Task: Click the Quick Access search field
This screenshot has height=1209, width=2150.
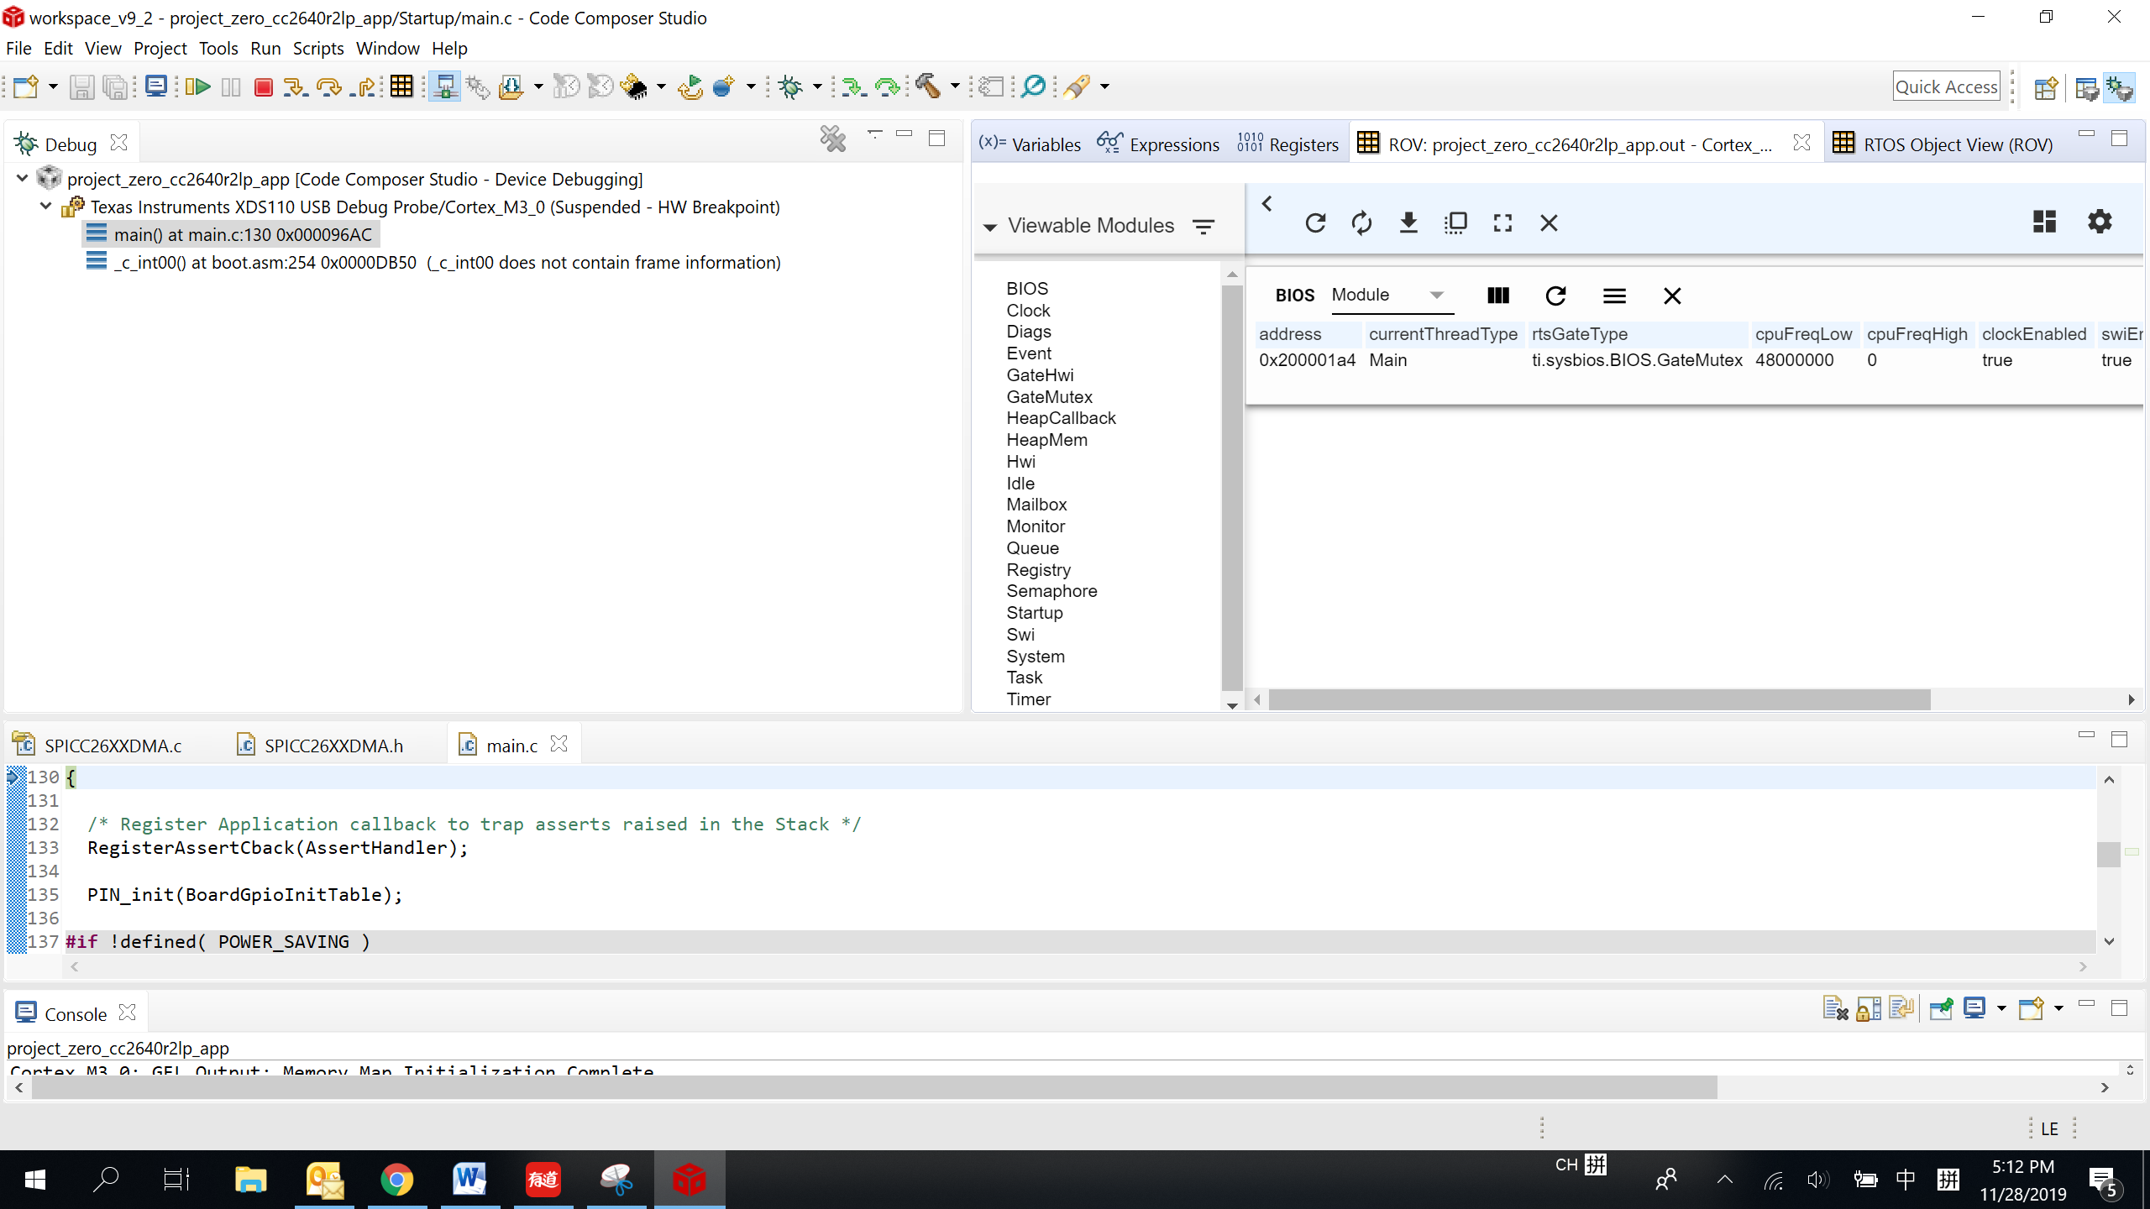Action: click(1945, 86)
